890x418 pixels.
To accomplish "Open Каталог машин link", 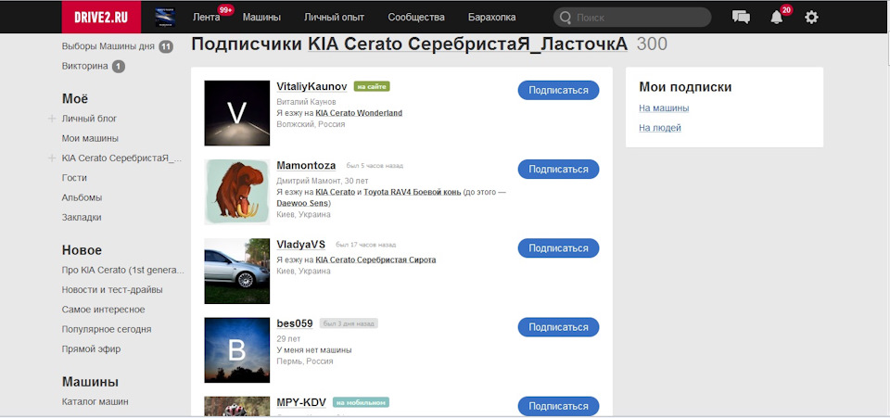I will pos(95,401).
